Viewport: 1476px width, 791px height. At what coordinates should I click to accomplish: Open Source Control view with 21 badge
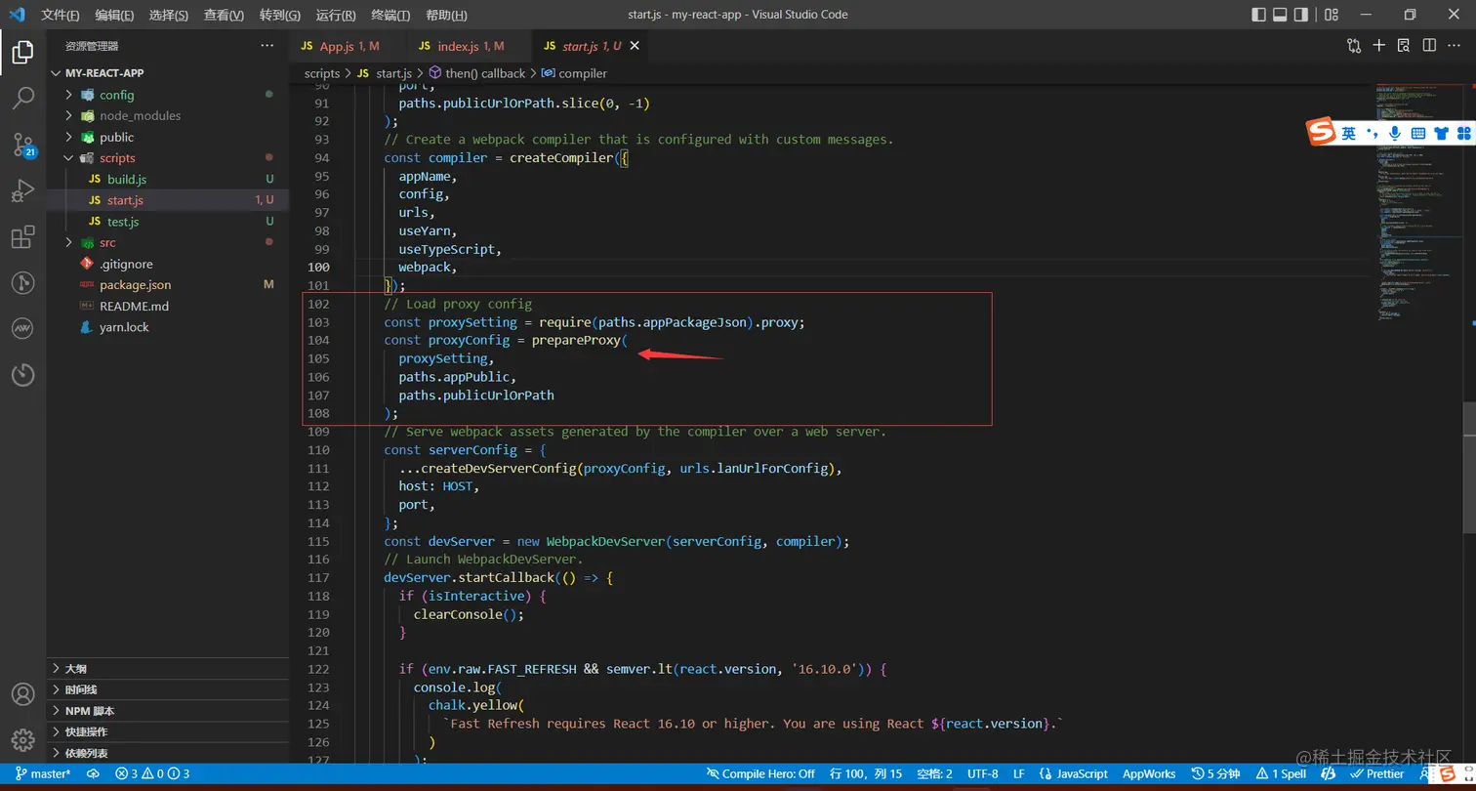(22, 145)
